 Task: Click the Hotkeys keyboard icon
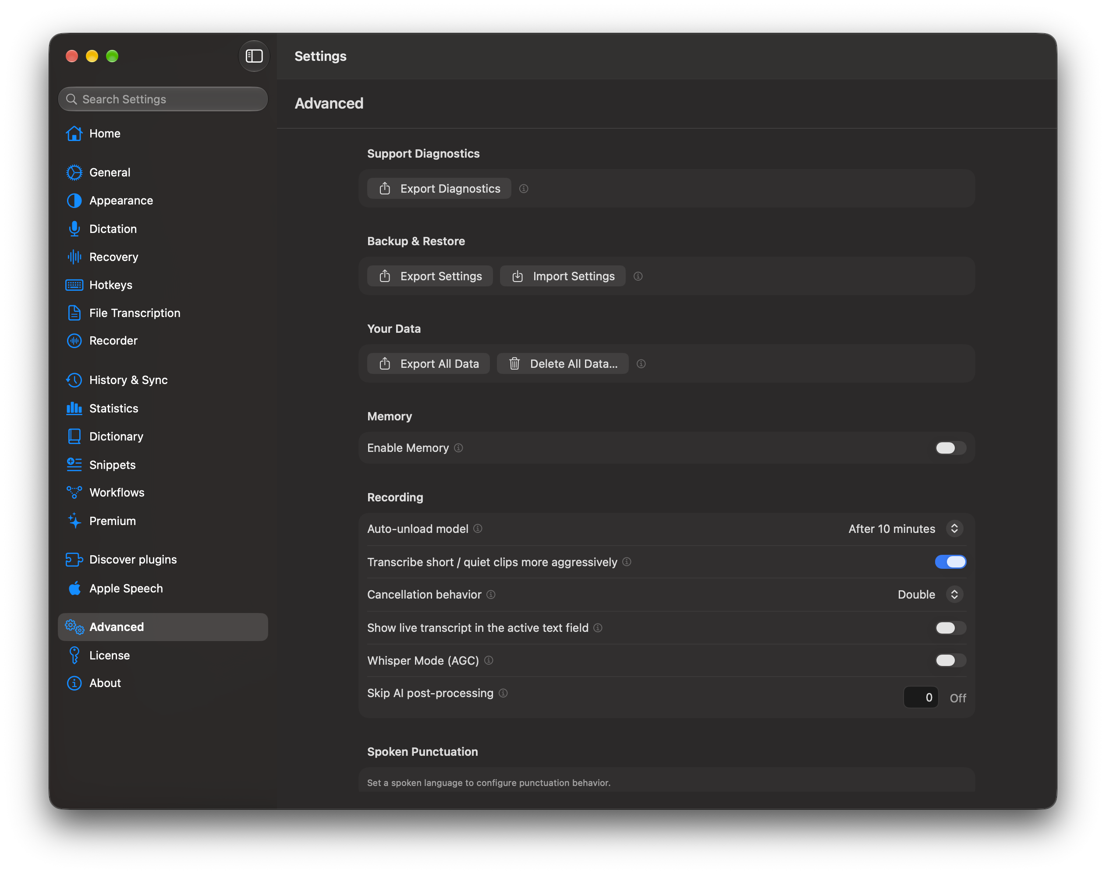point(74,285)
